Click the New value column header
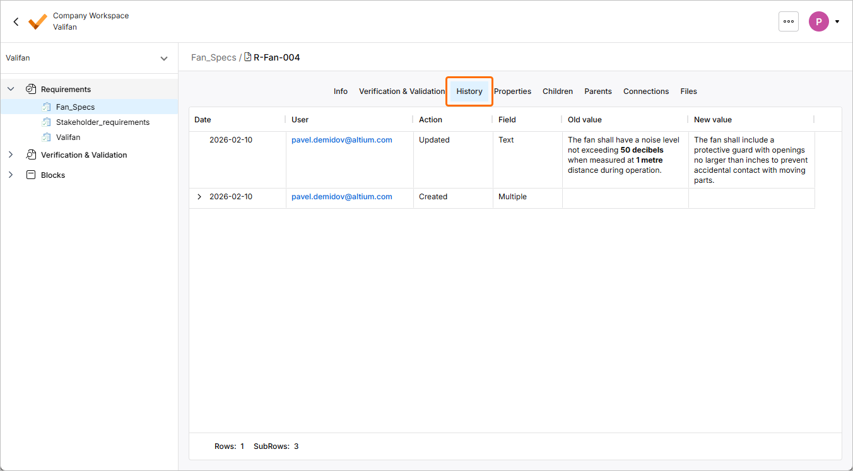Screen dimensions: 853x471 pyautogui.click(x=713, y=120)
